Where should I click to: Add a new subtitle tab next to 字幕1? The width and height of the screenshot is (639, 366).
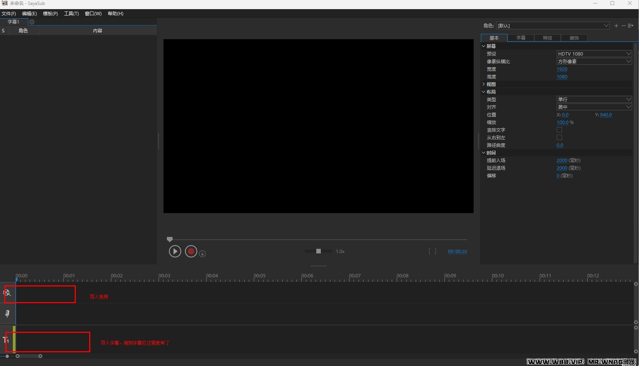click(x=32, y=22)
